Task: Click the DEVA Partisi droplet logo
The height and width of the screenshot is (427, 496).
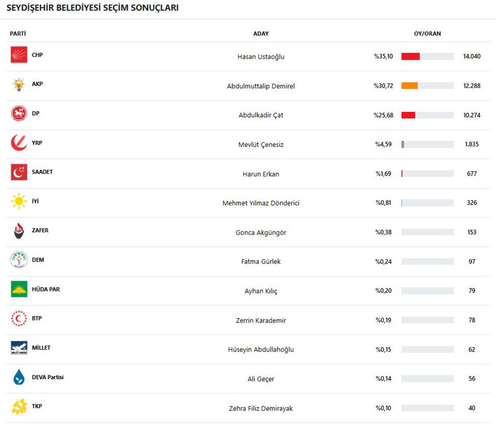Action: point(19,377)
